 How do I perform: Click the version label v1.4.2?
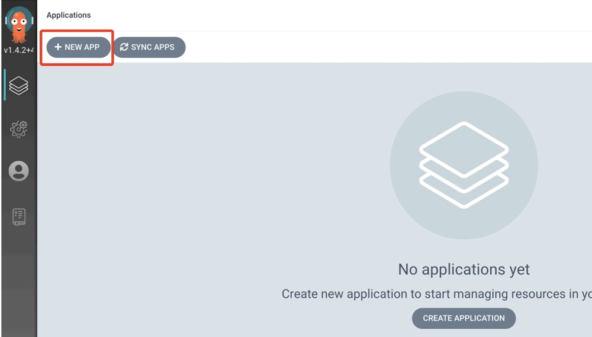(19, 50)
